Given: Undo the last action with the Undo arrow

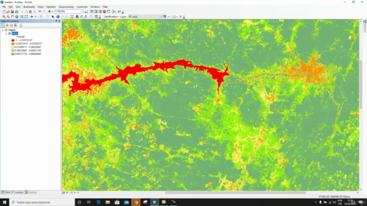Looking at the screenshot, I should pos(40,11).
